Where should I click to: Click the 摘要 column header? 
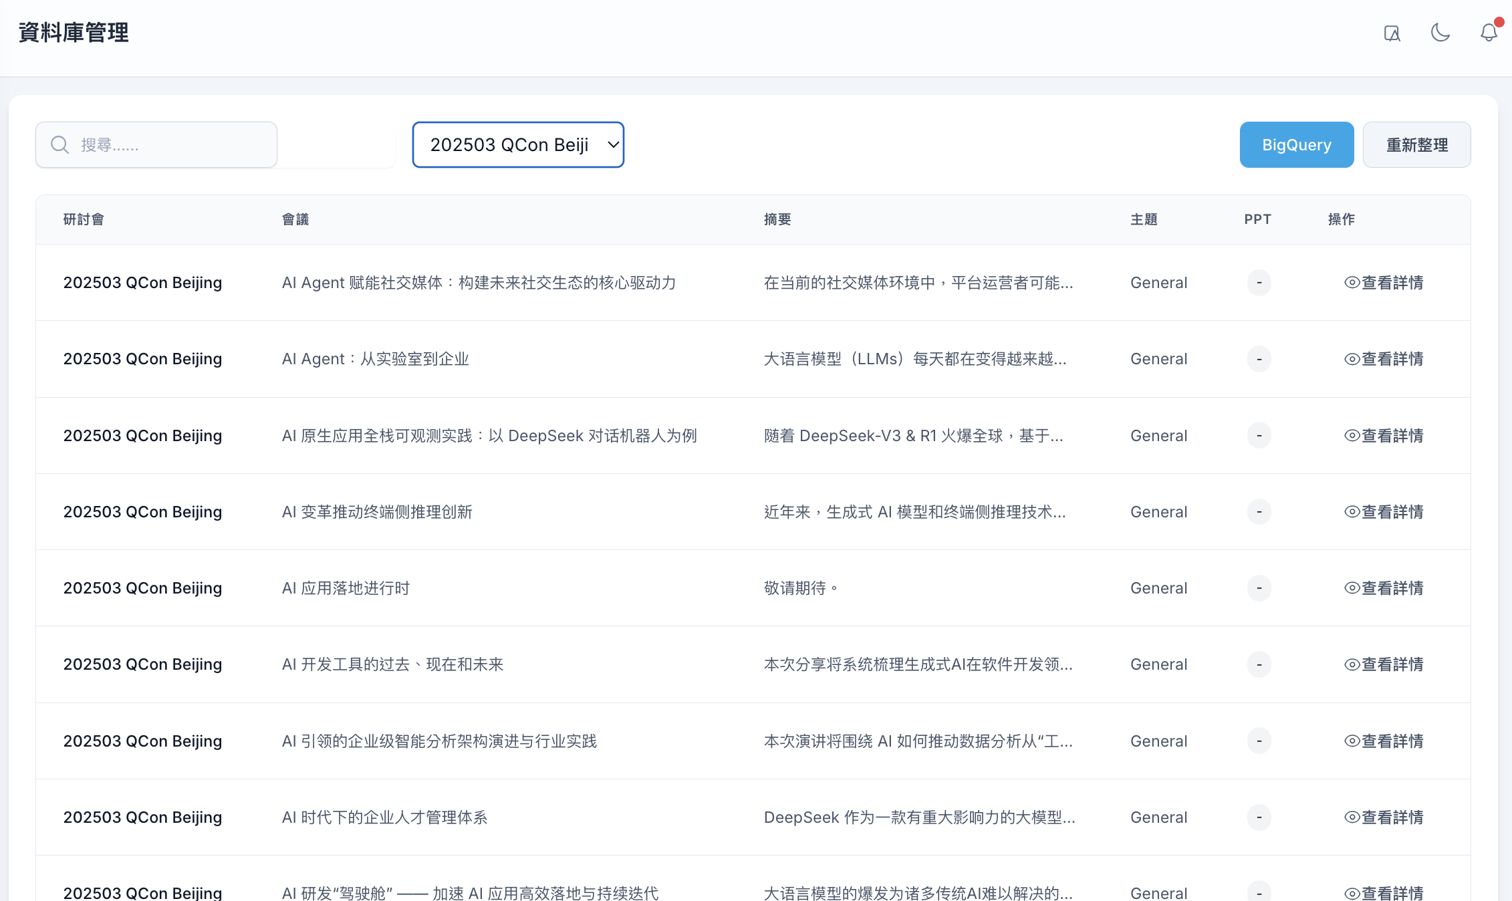(777, 219)
